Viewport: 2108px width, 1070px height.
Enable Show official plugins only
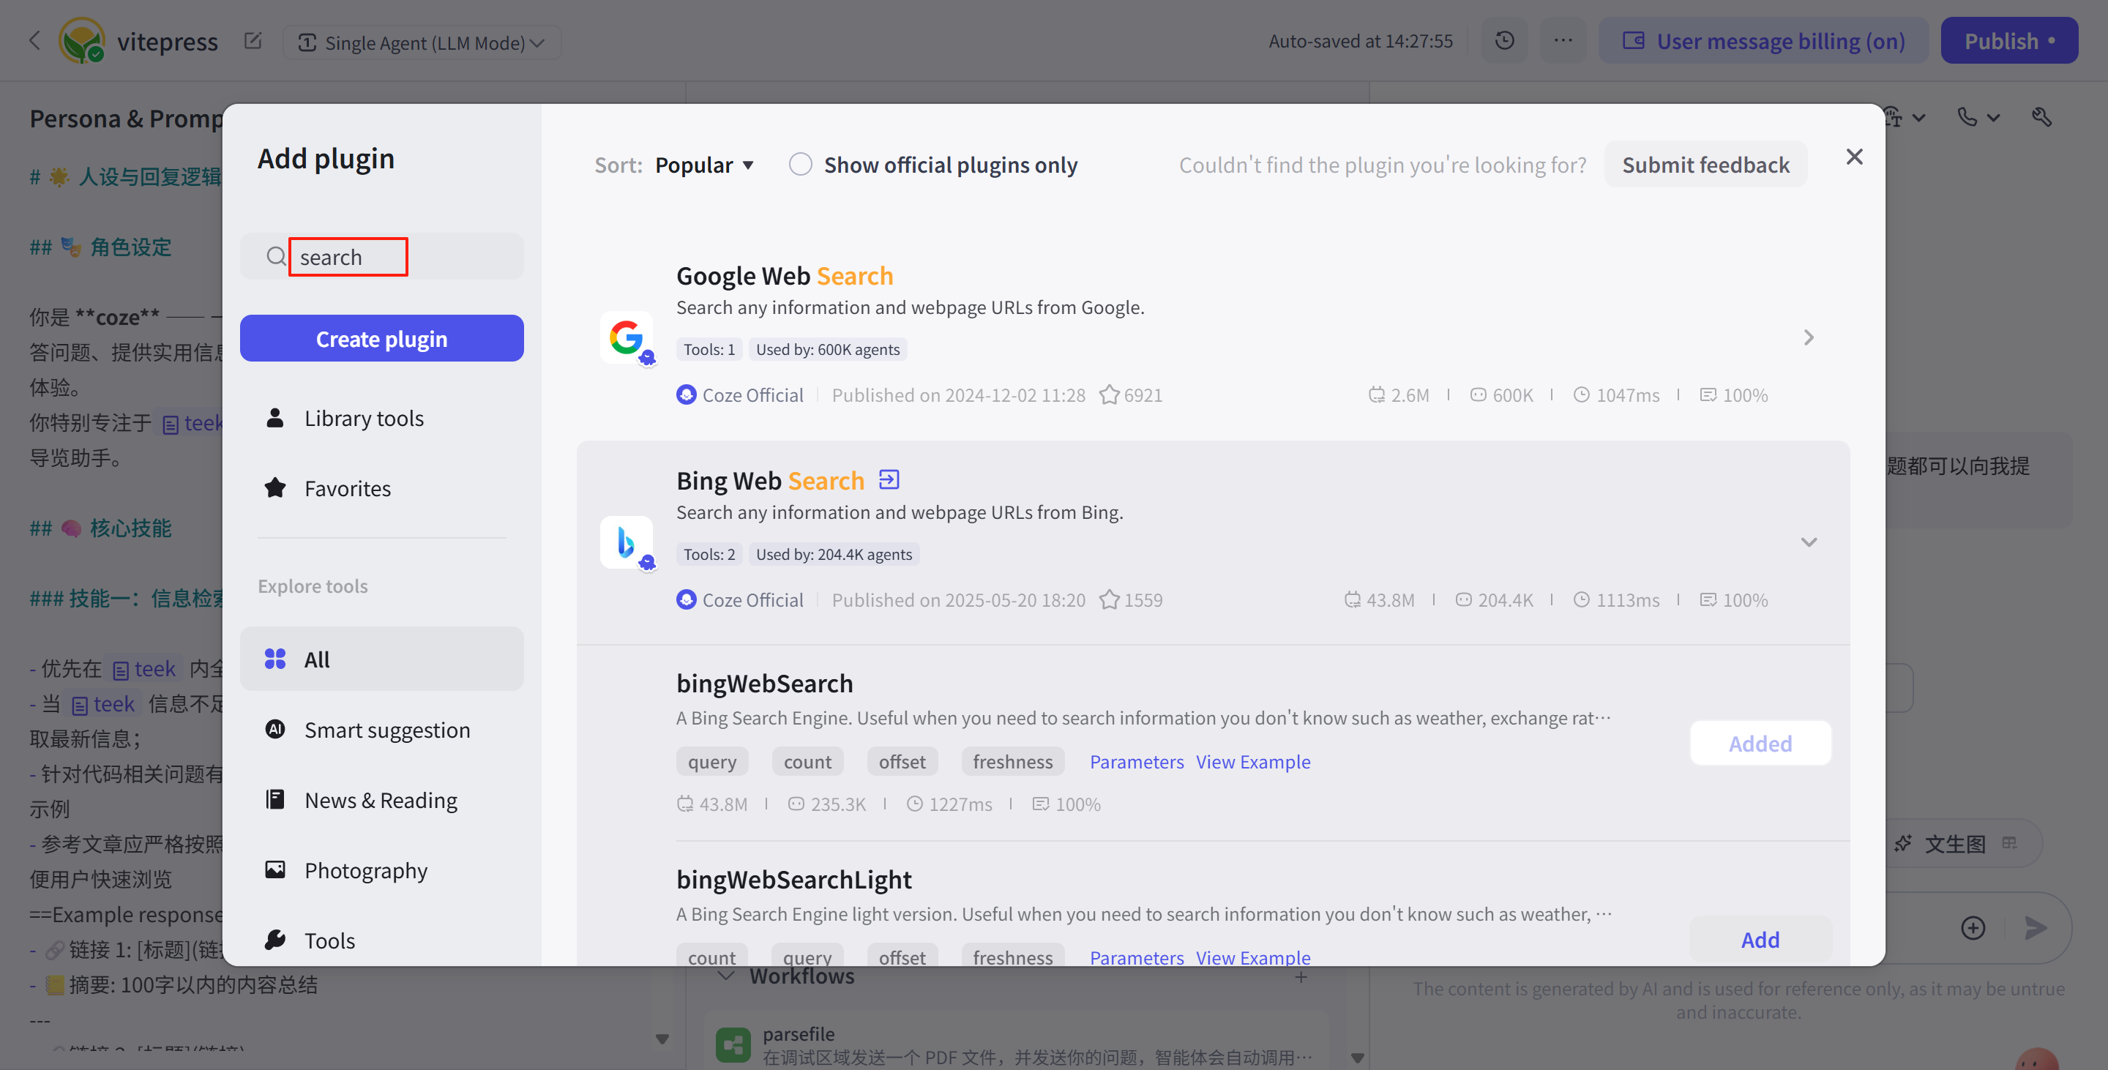[800, 165]
